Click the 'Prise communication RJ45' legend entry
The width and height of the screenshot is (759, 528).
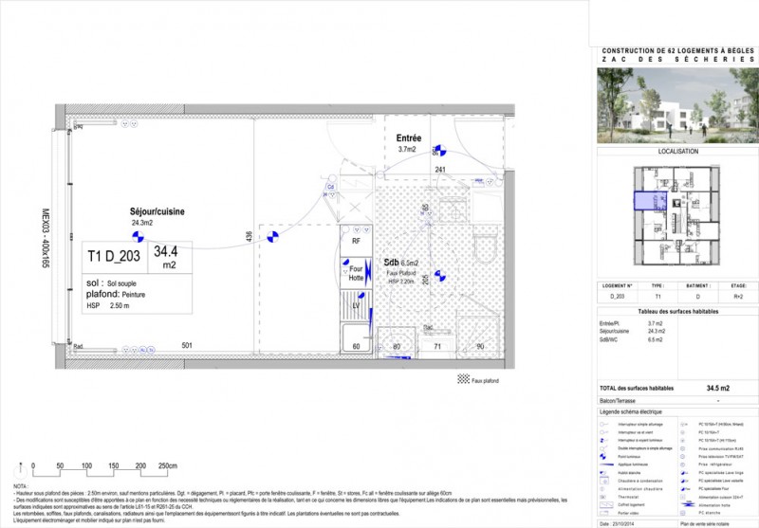(x=713, y=448)
